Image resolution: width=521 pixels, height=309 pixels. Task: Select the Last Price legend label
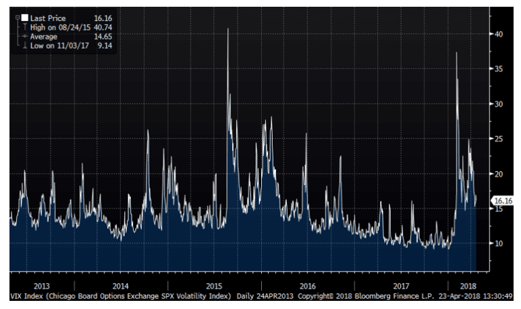[x=46, y=17]
